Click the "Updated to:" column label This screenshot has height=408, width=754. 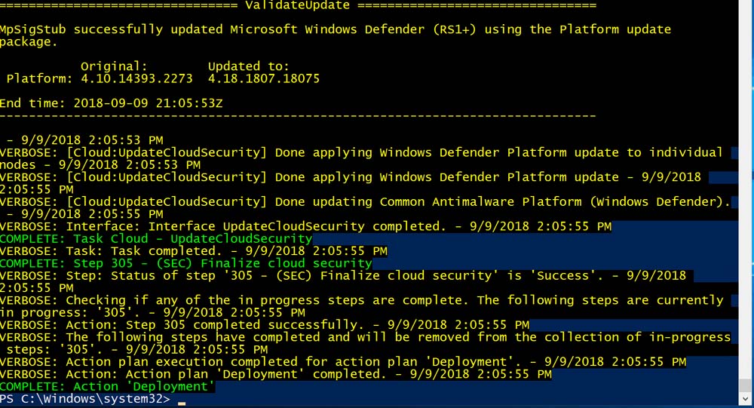(249, 66)
